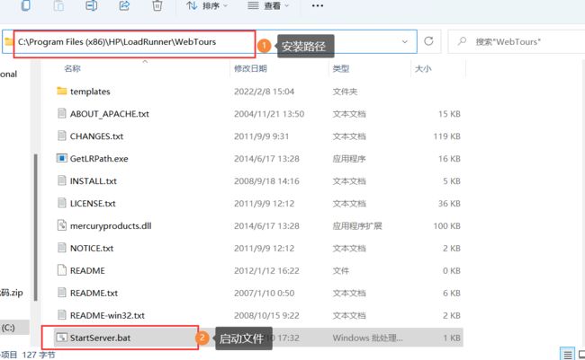Select the LICENSE.txt file icon

coord(61,203)
